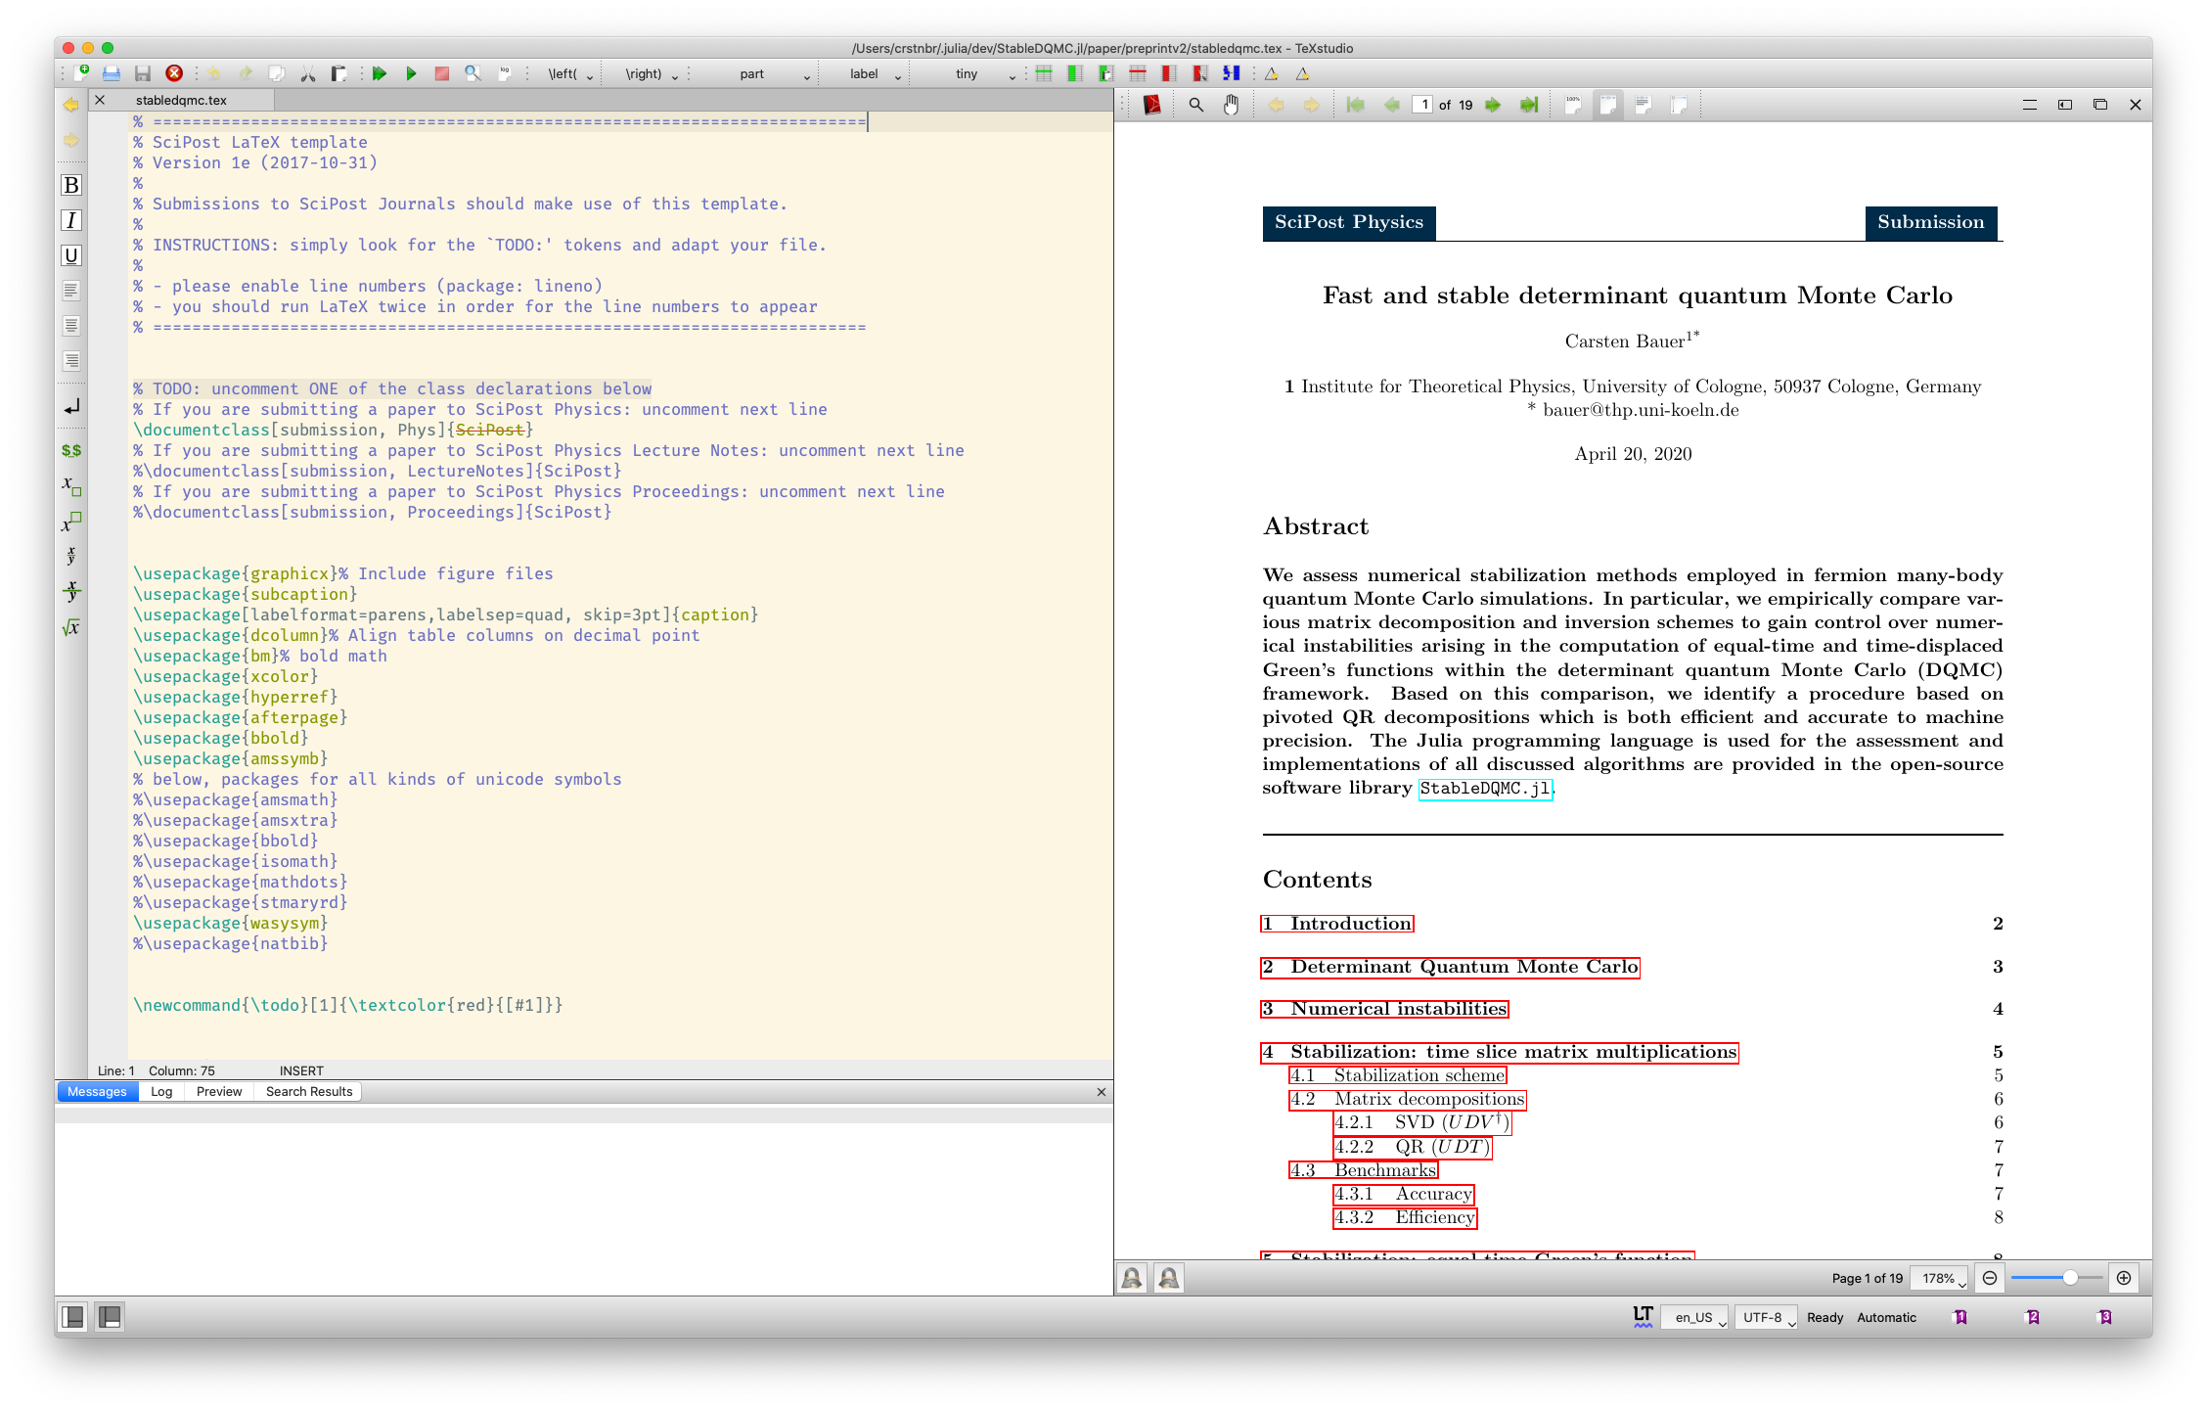Switch to the Log tab
This screenshot has height=1410, width=2207.
pyautogui.click(x=161, y=1092)
